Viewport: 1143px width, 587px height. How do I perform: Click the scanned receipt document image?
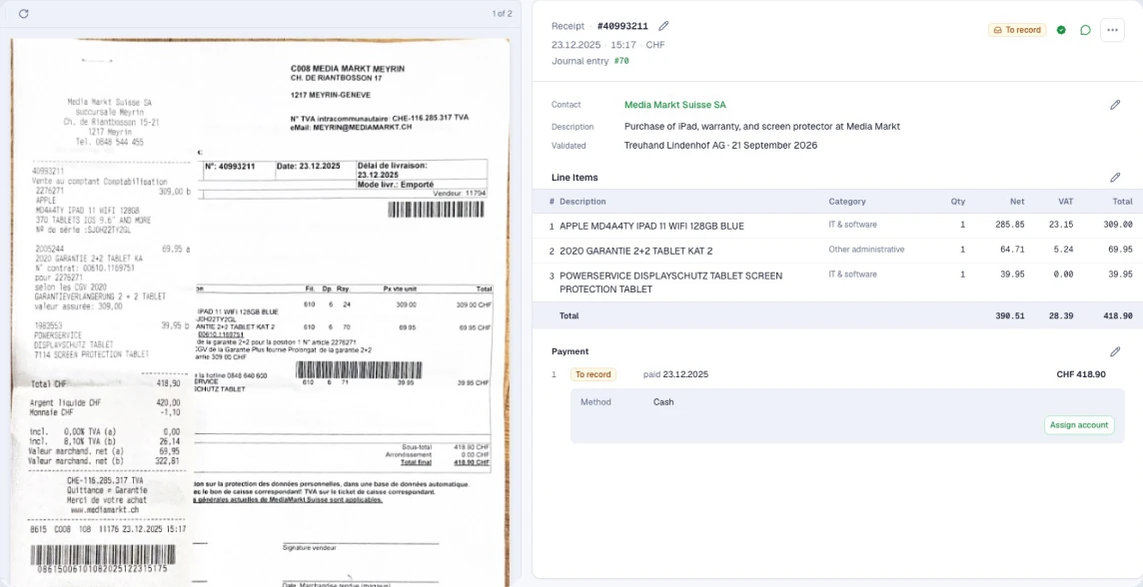260,312
